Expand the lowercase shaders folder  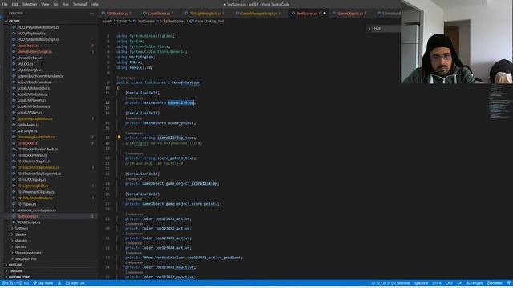(21, 241)
